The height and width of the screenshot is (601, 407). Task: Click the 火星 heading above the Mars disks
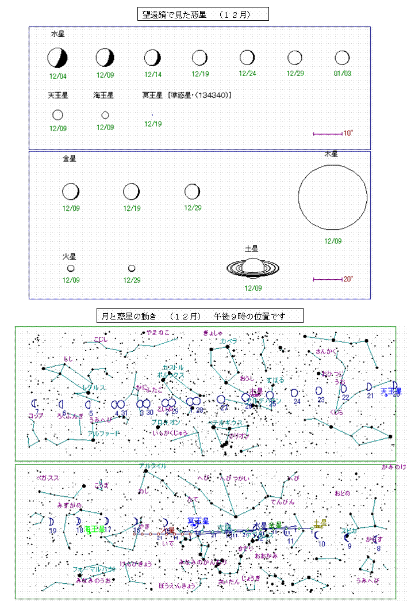(70, 256)
